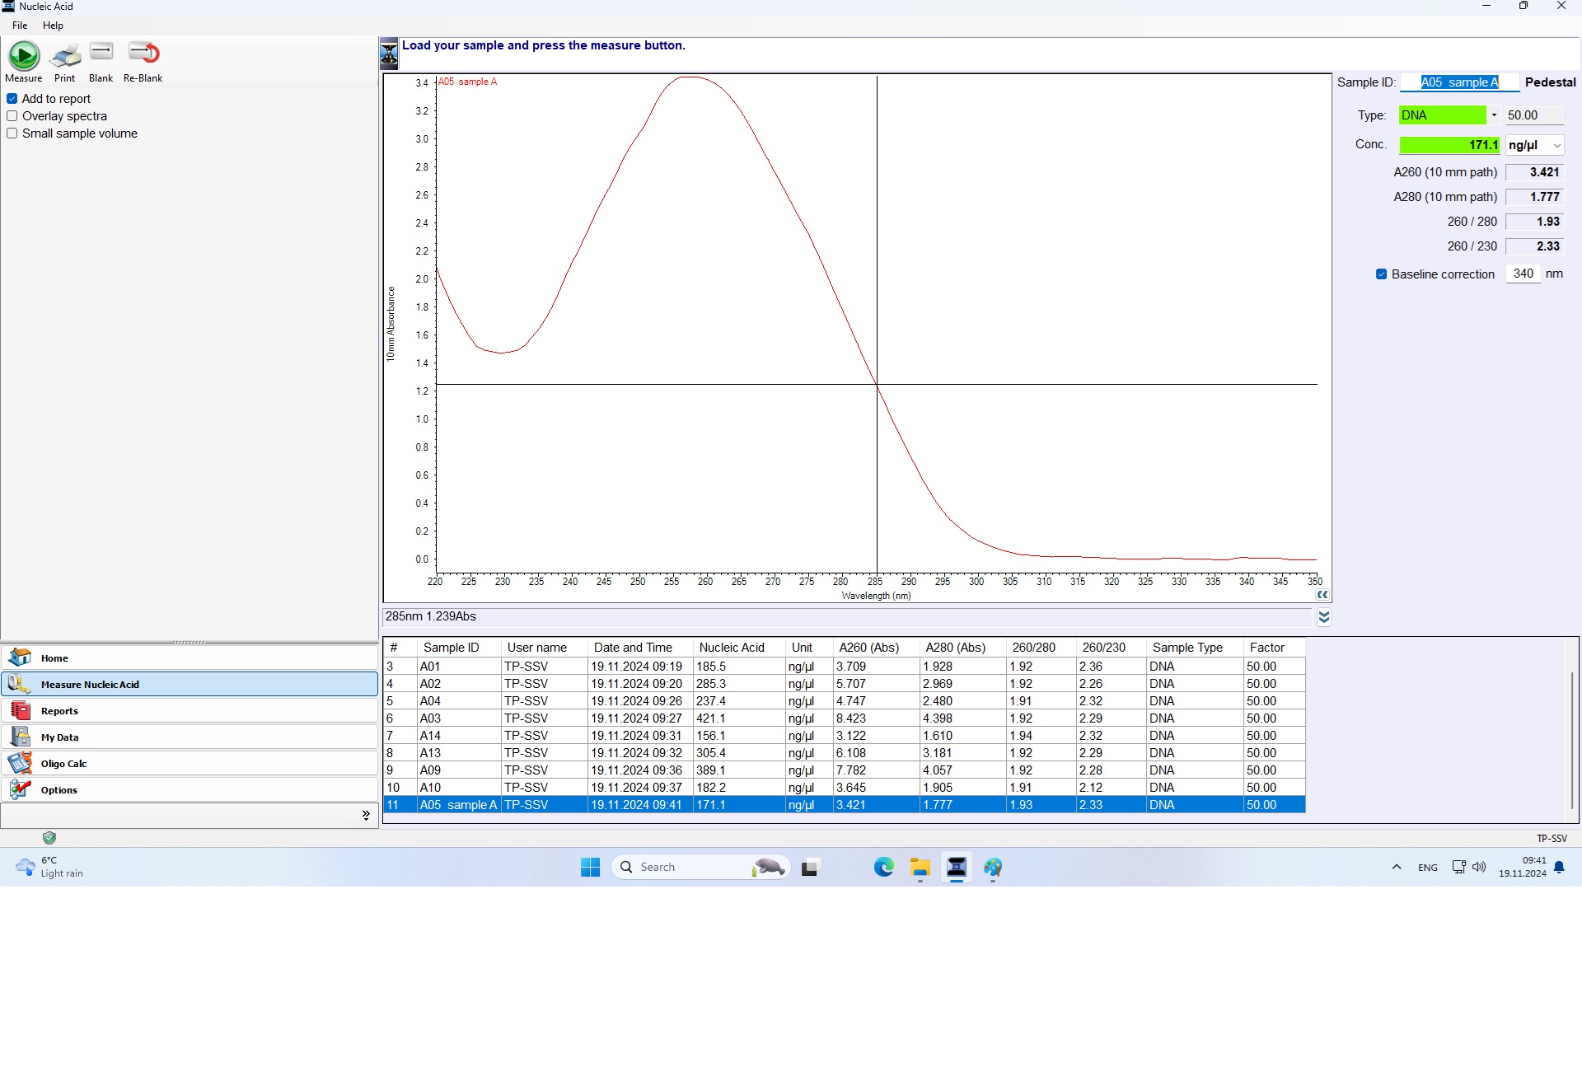Enable Overlay spectra checkbox
Viewport: 1582px width, 1081px height.
[x=12, y=116]
